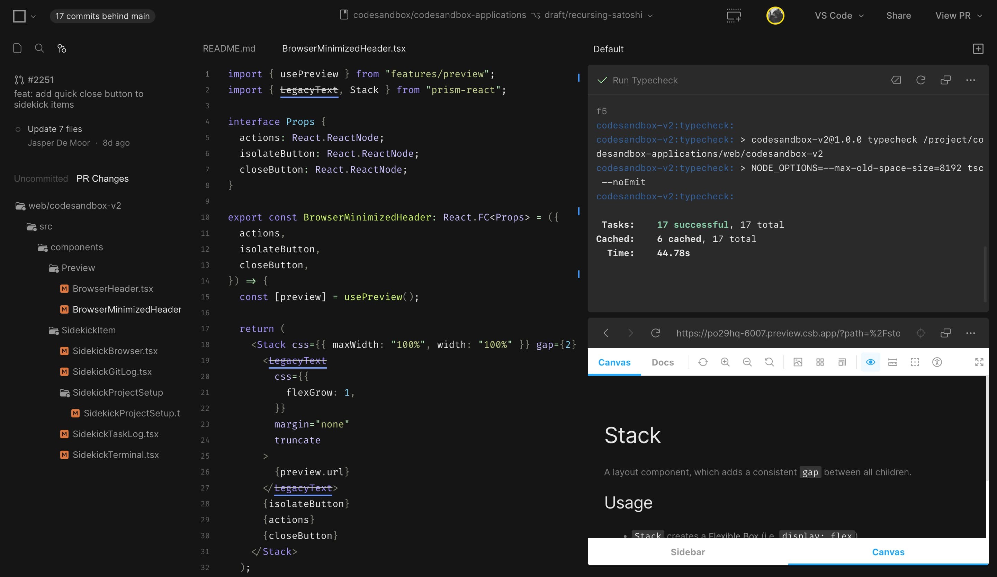Open SidekickTerminal.tsx in the file tree
997x577 pixels.
(x=116, y=455)
